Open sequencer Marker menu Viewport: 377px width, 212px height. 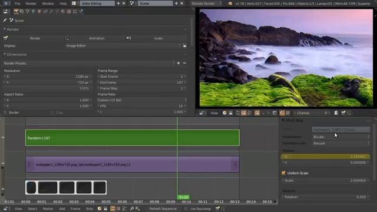[48, 208]
